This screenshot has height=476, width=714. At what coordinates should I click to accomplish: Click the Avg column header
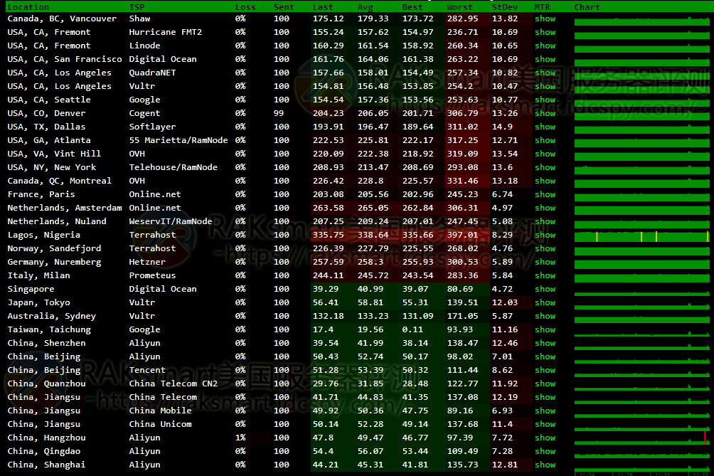tap(366, 7)
